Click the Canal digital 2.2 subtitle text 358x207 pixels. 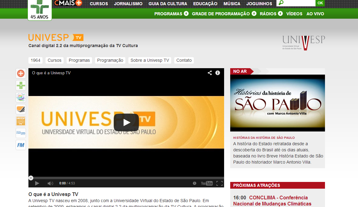83,46
